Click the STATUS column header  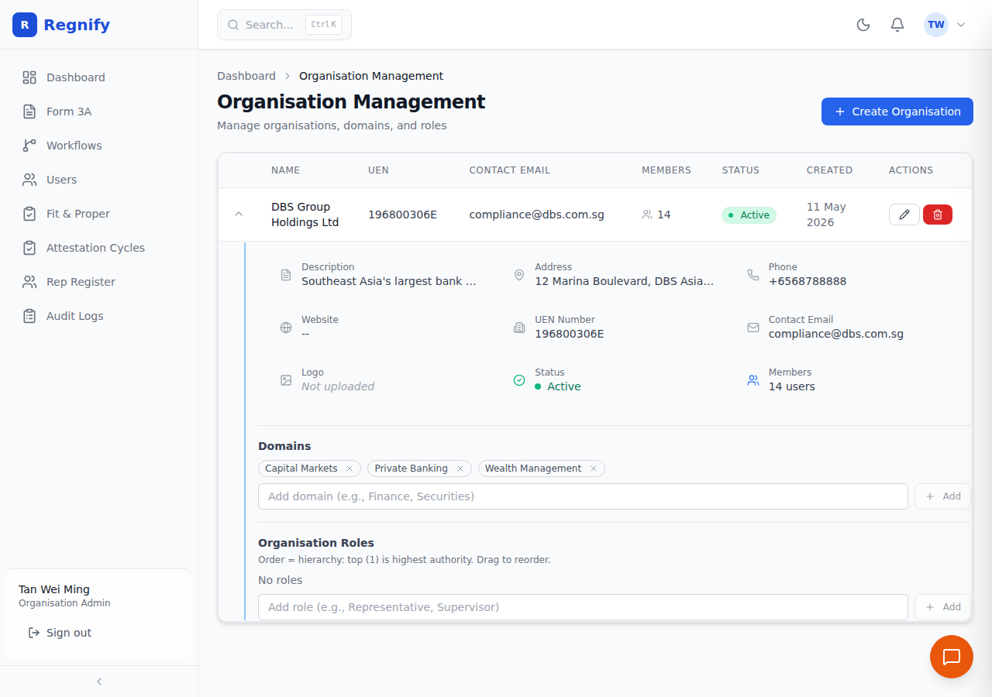(741, 170)
